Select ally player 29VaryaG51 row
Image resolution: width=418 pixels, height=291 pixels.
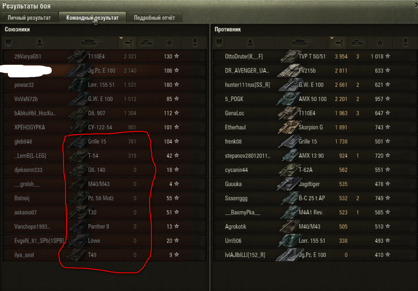[x=105, y=56]
